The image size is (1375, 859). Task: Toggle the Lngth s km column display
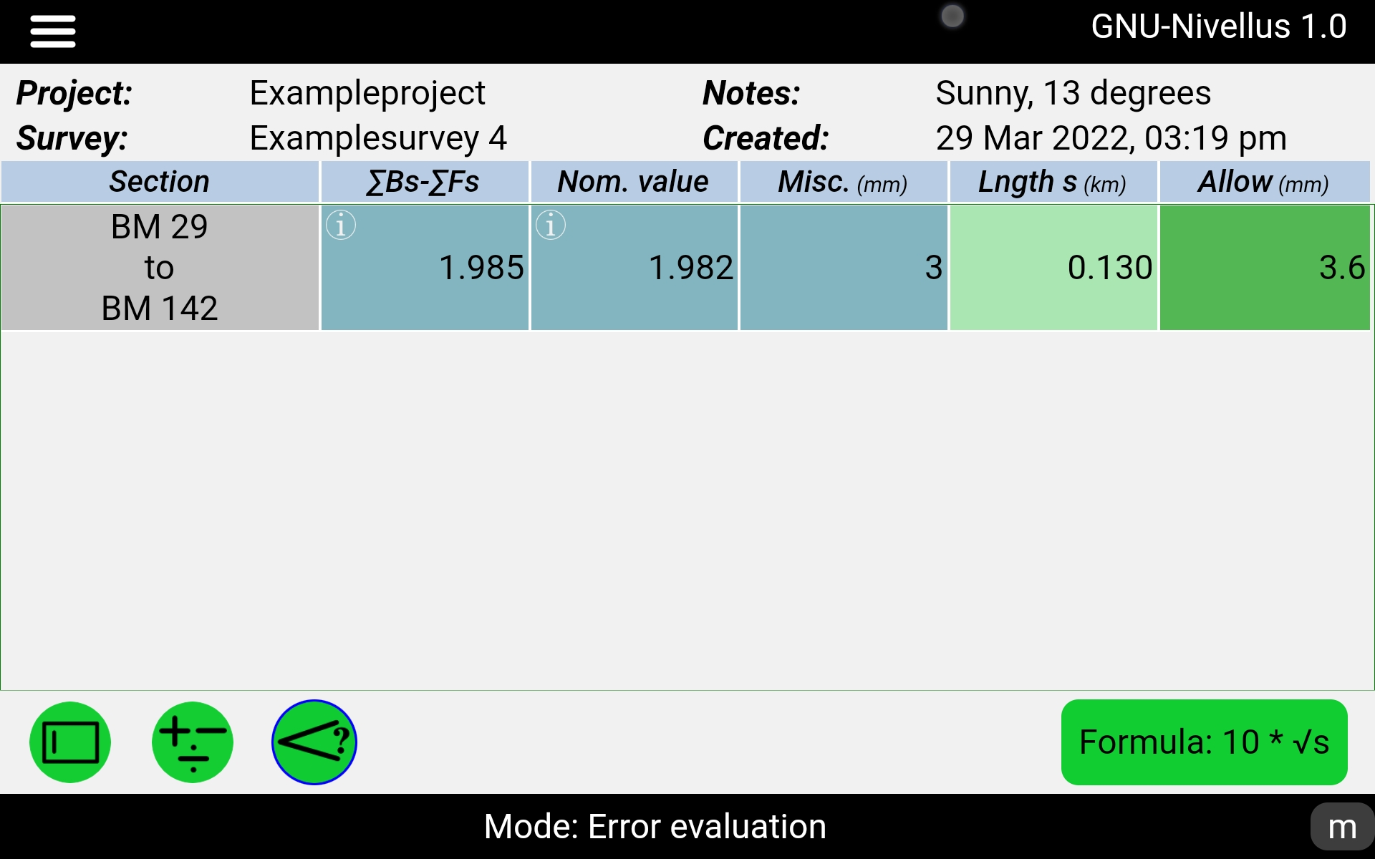coord(1051,182)
